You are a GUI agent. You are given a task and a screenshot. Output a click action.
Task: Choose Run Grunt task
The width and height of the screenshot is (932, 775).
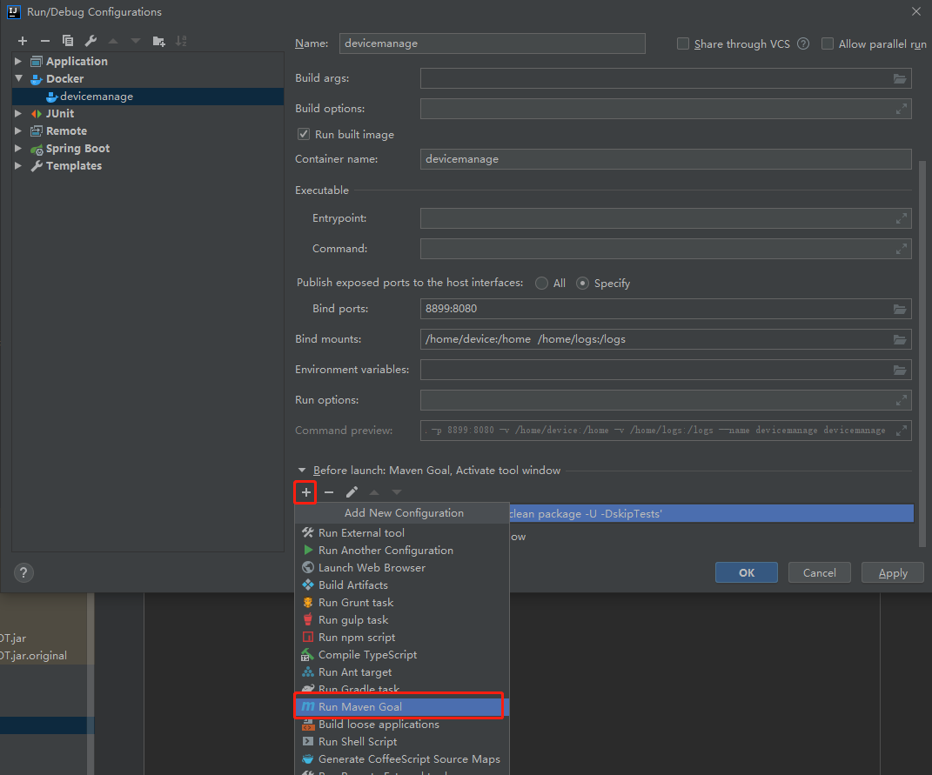click(402, 603)
